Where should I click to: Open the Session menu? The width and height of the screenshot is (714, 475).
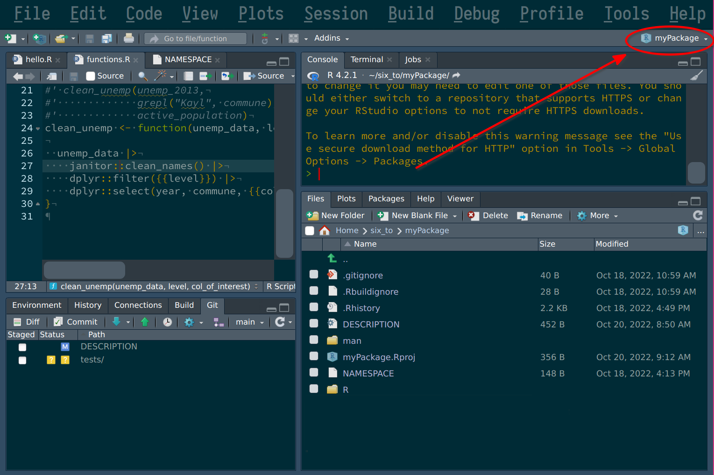click(336, 14)
